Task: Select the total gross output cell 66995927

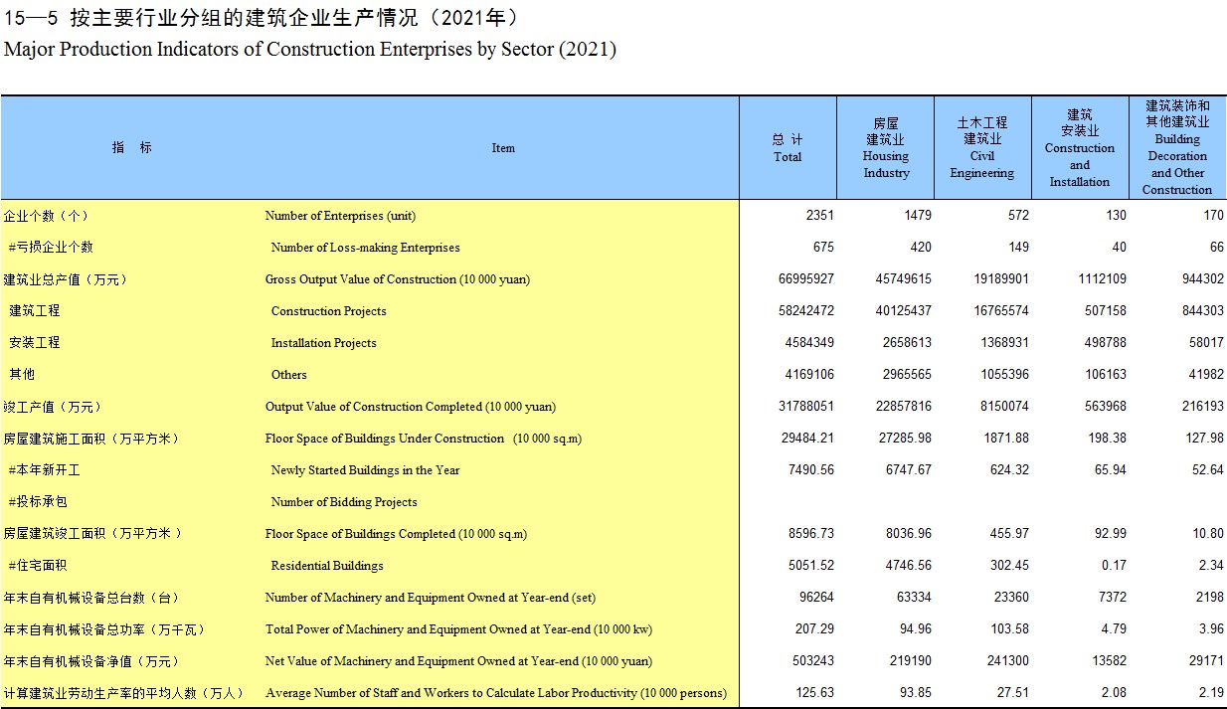Action: click(806, 279)
